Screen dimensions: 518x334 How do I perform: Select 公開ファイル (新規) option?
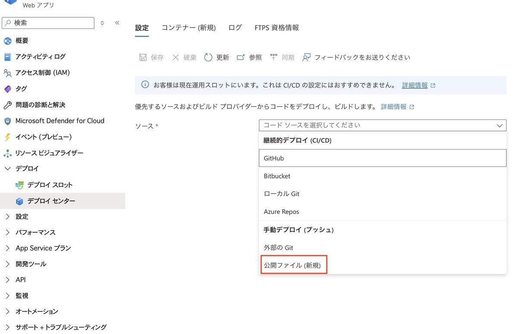pos(382,265)
